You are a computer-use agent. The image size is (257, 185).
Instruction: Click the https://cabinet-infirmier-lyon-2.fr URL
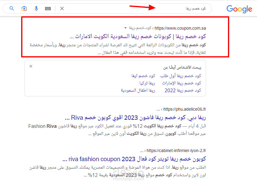click(x=176, y=151)
